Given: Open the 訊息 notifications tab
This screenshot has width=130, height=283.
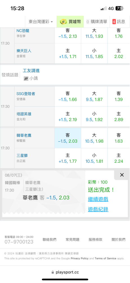Looking at the screenshot, I should point(119,22).
